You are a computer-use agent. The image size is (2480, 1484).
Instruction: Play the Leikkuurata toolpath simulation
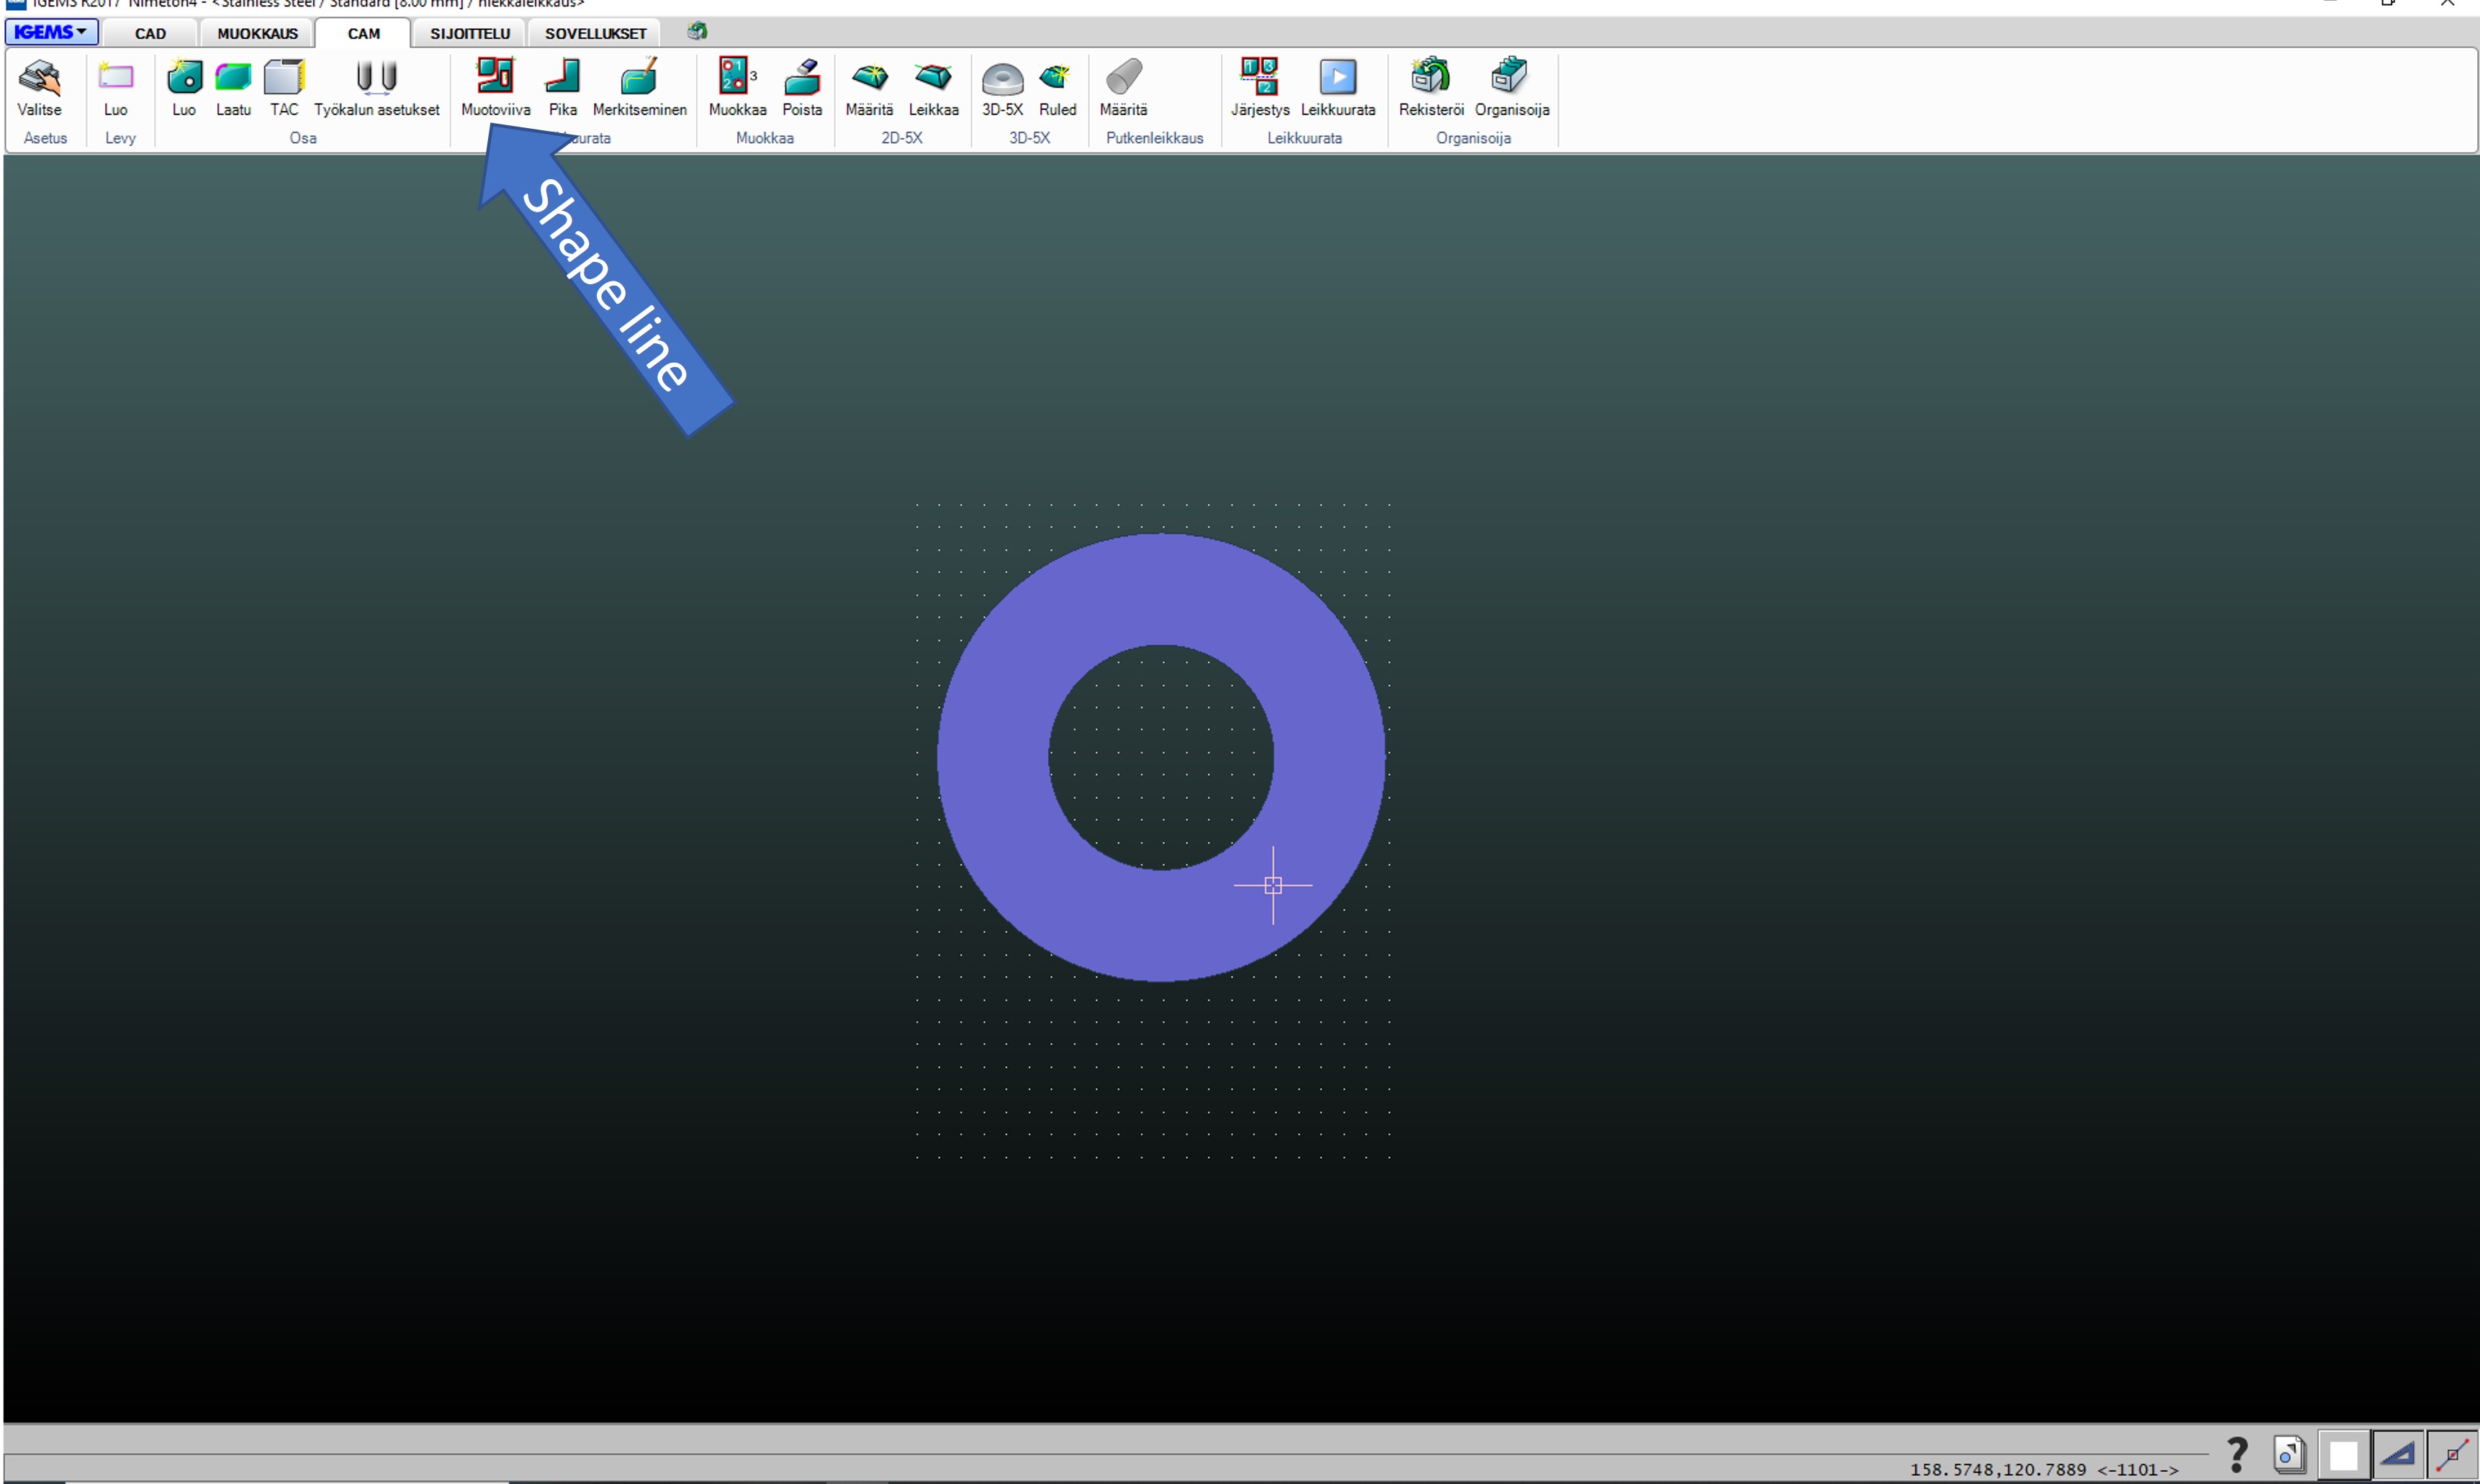point(1337,87)
